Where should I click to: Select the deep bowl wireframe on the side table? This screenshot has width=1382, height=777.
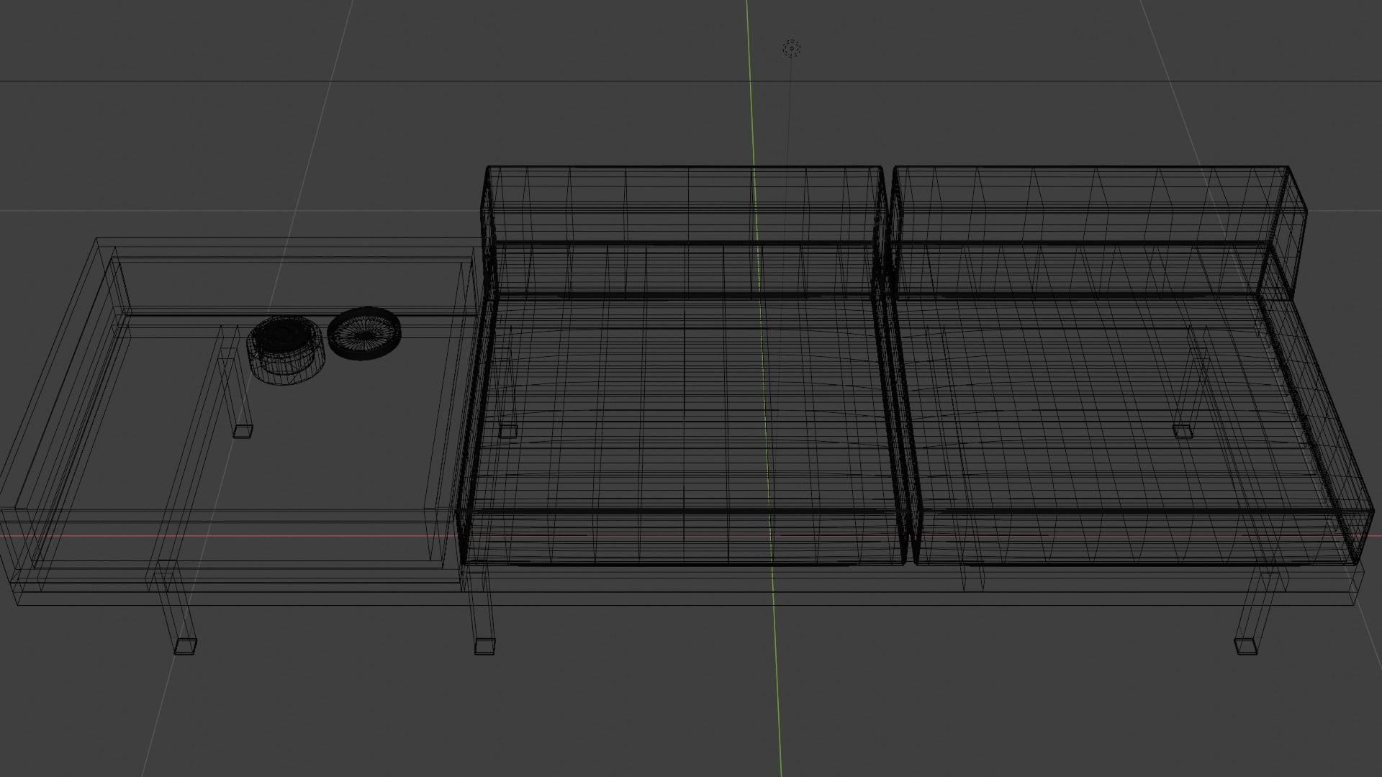pos(286,350)
